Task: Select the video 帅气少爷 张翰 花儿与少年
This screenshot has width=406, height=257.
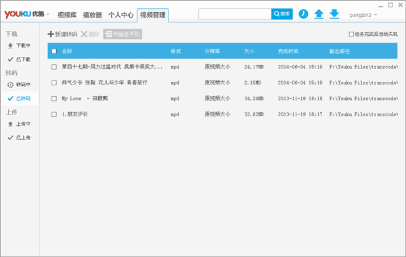Action: click(x=105, y=83)
